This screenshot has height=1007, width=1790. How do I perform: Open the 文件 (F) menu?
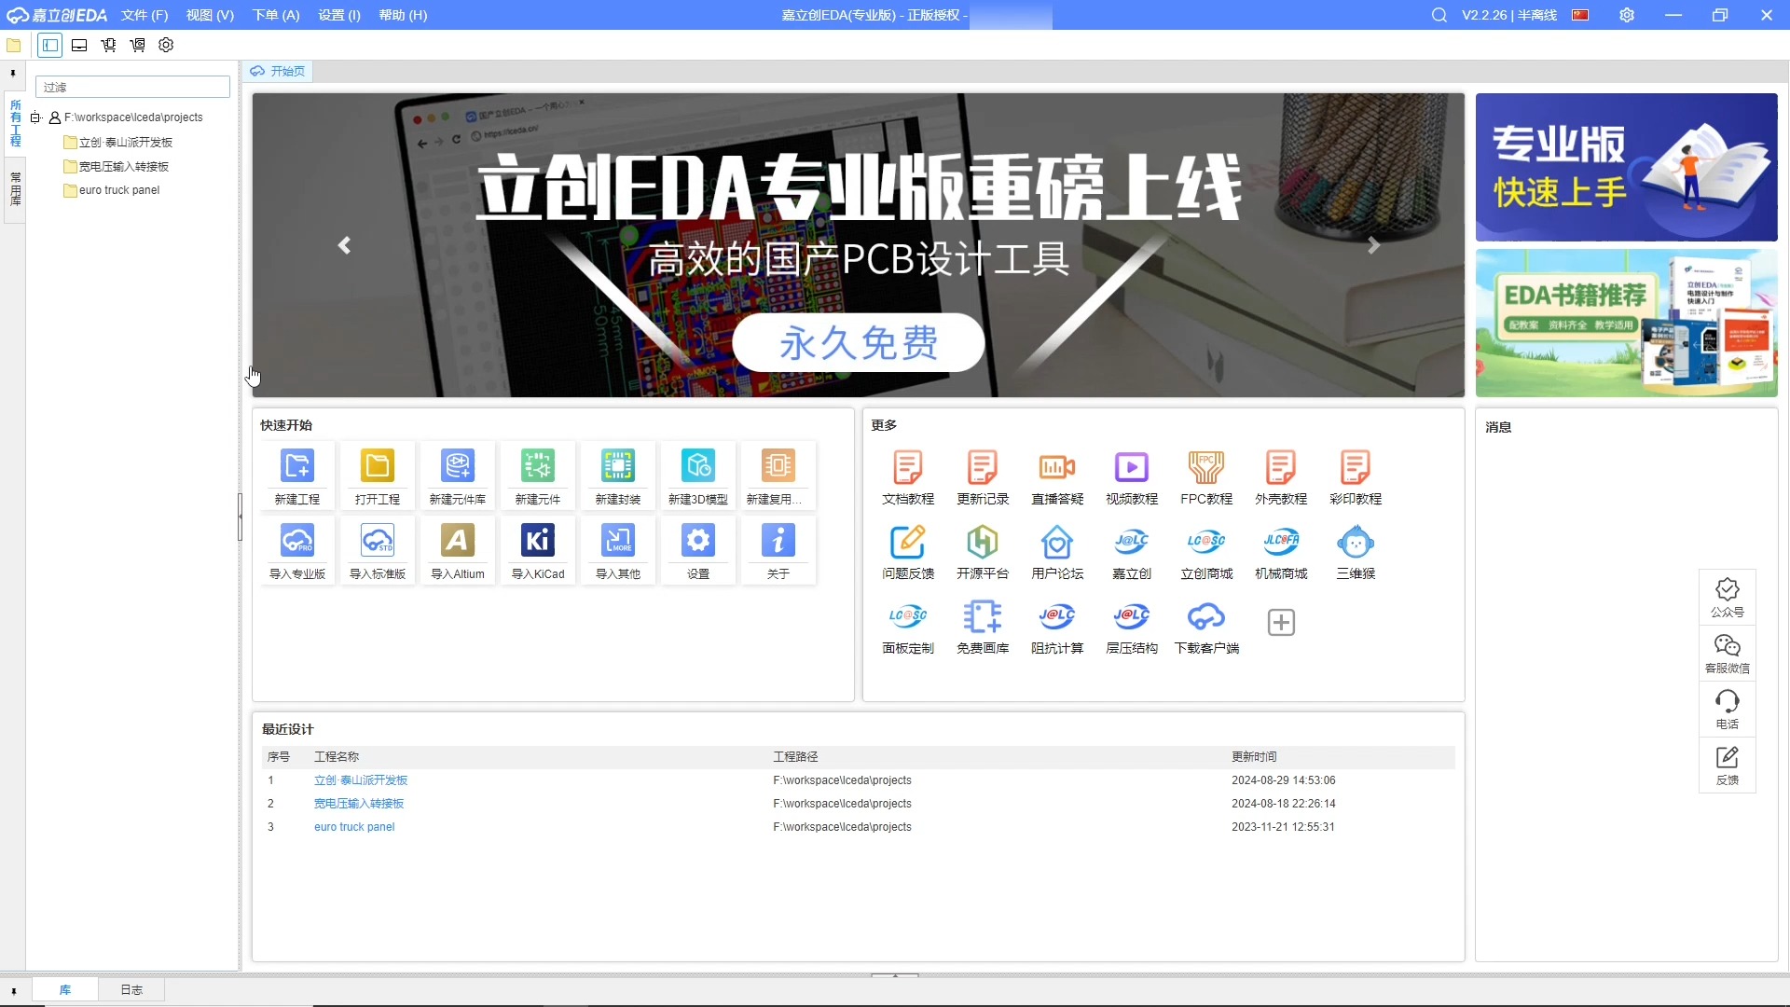(145, 15)
